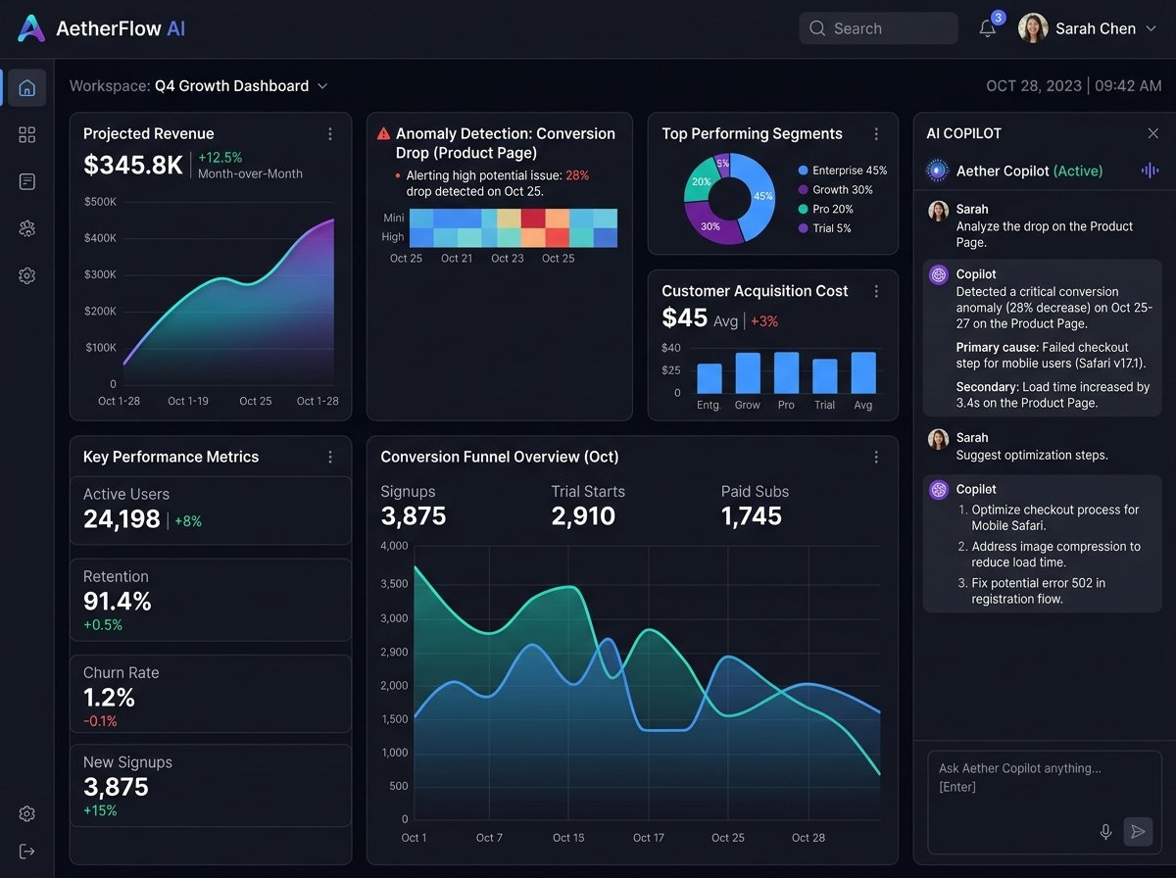Select the Pro 20% legend swatch
The image size is (1176, 878).
pos(804,209)
